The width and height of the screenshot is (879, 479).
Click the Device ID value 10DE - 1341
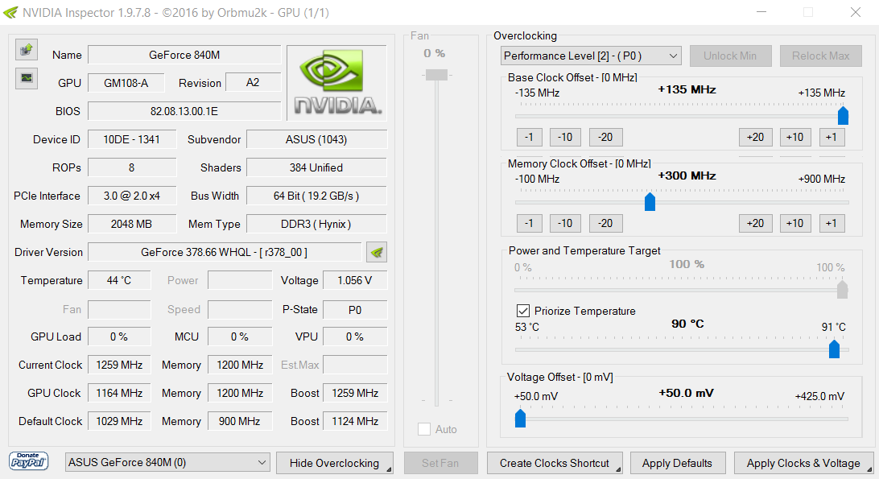tap(132, 139)
